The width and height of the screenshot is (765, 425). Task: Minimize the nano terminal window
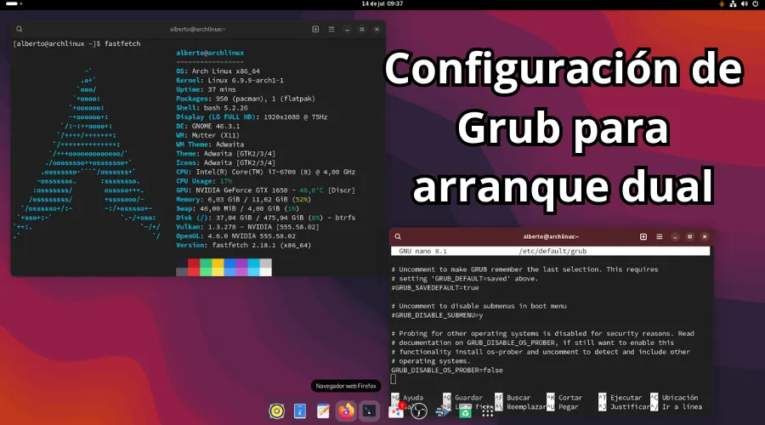pyautogui.click(x=675, y=236)
